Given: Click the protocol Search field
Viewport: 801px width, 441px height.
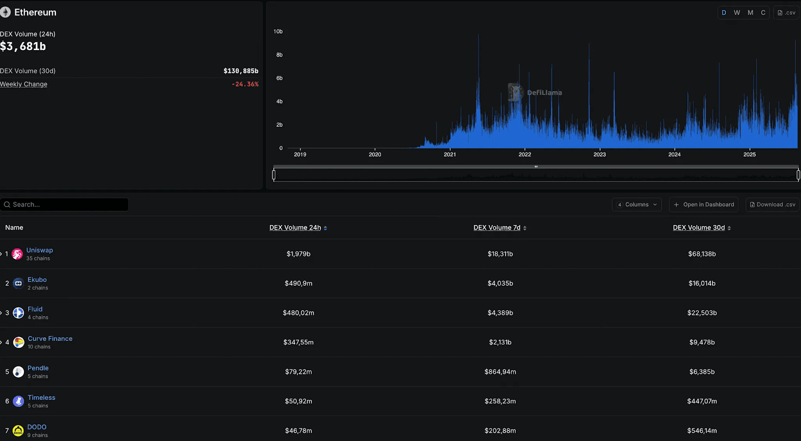Looking at the screenshot, I should point(65,204).
